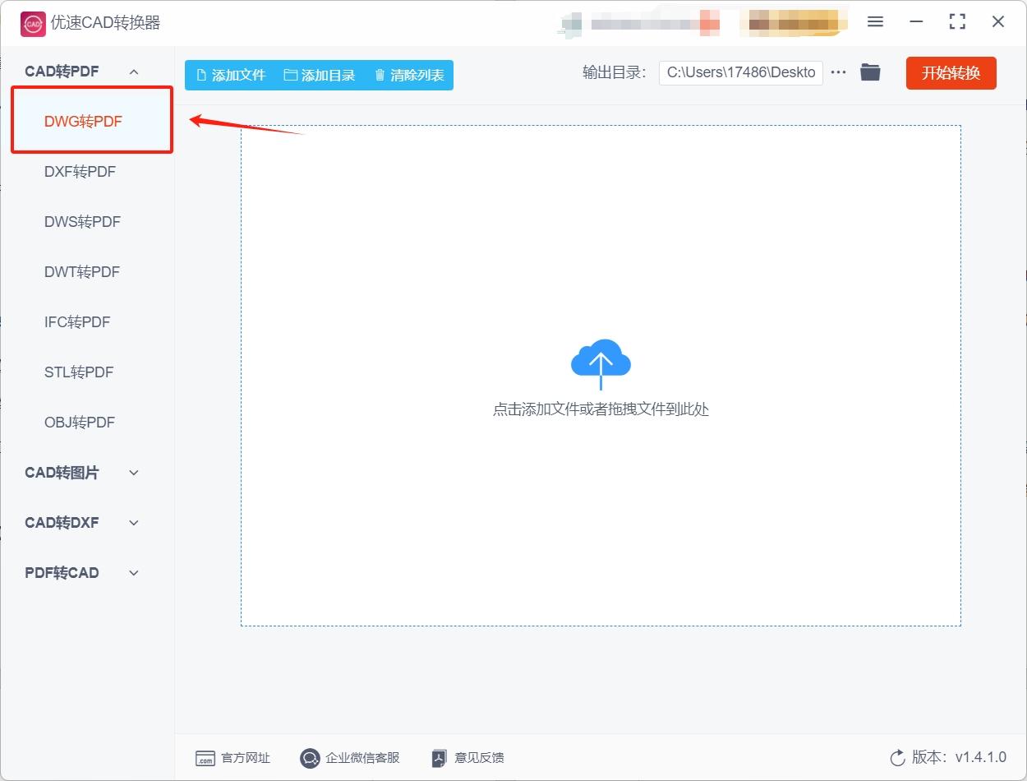Select the IFC转PDF option
The image size is (1027, 781).
tap(76, 321)
